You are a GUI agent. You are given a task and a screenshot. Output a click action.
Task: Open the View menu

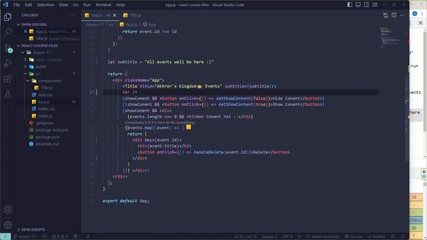[x=63, y=5]
